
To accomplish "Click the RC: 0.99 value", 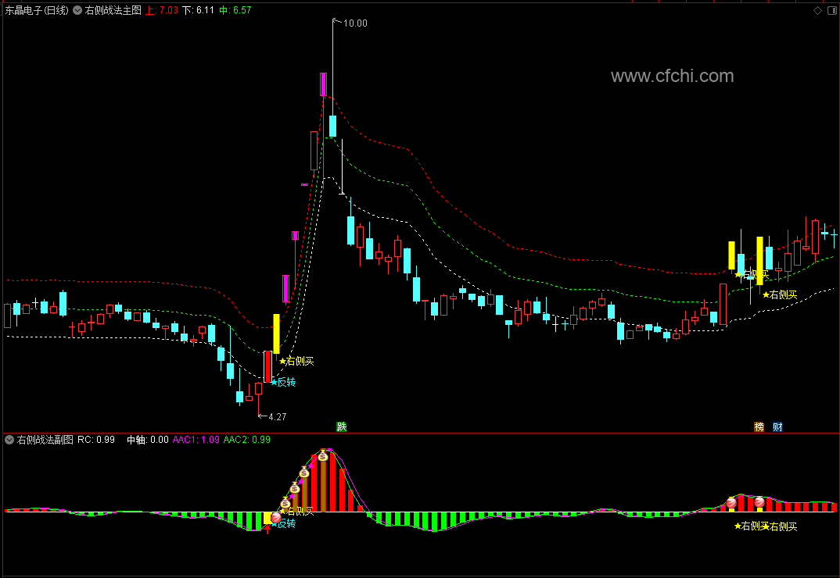I will (x=96, y=440).
